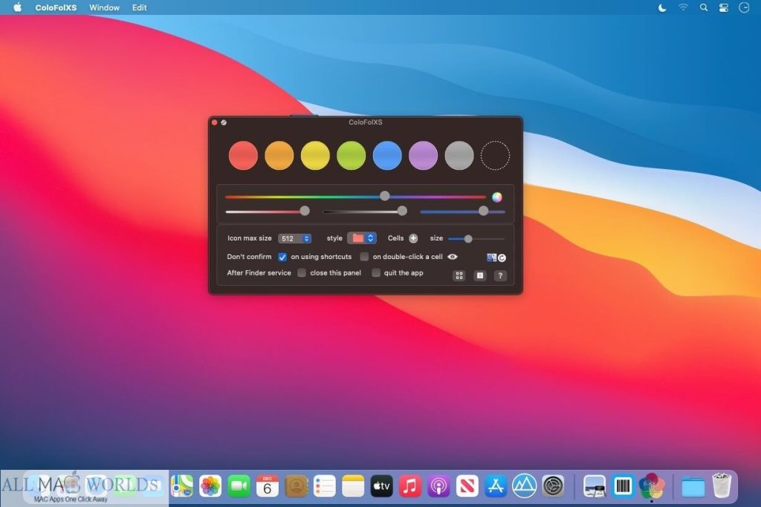Toggle the eye visibility icon
The image size is (761, 507).
coord(453,257)
